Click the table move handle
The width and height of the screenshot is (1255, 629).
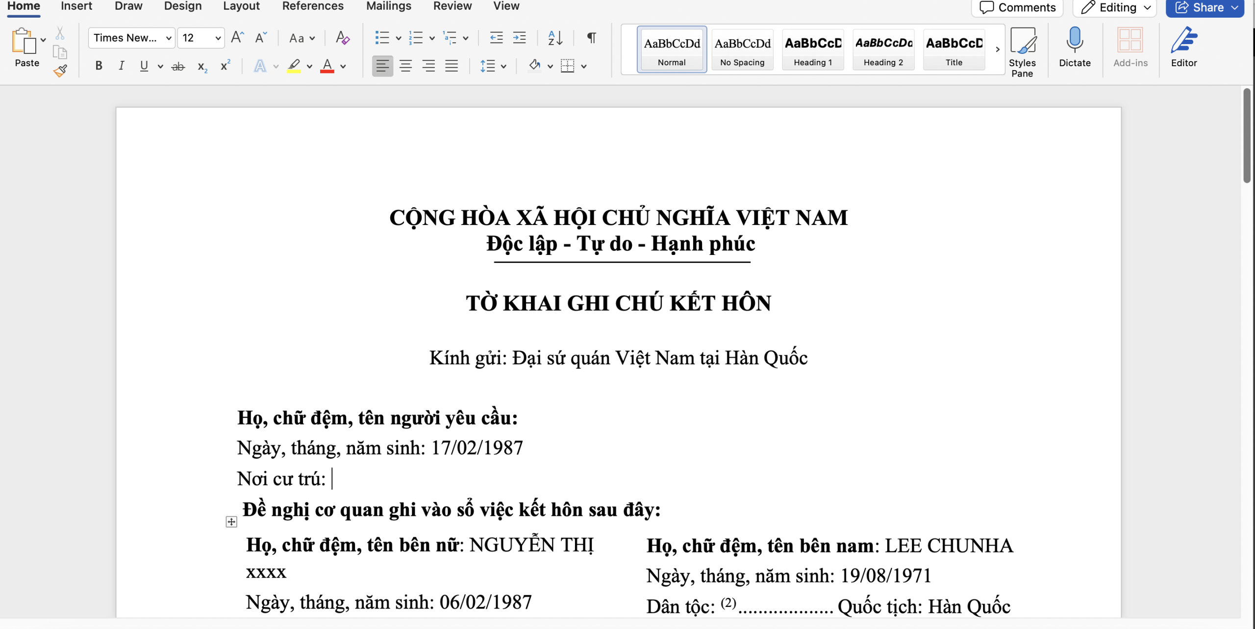click(x=231, y=522)
